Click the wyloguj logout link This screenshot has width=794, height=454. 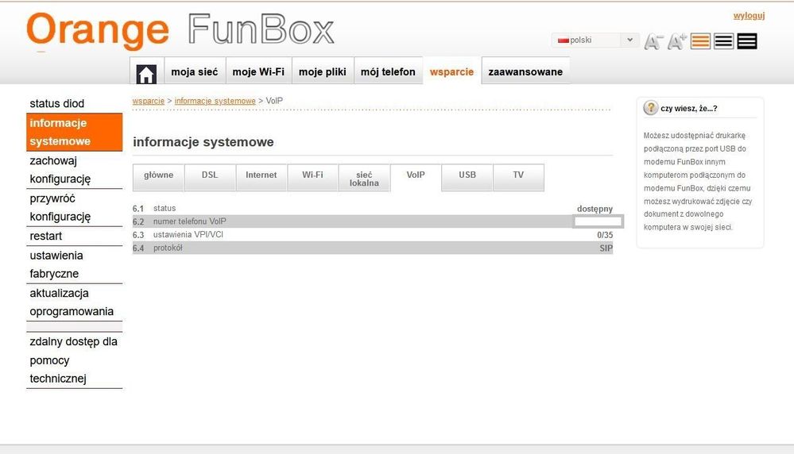point(749,16)
